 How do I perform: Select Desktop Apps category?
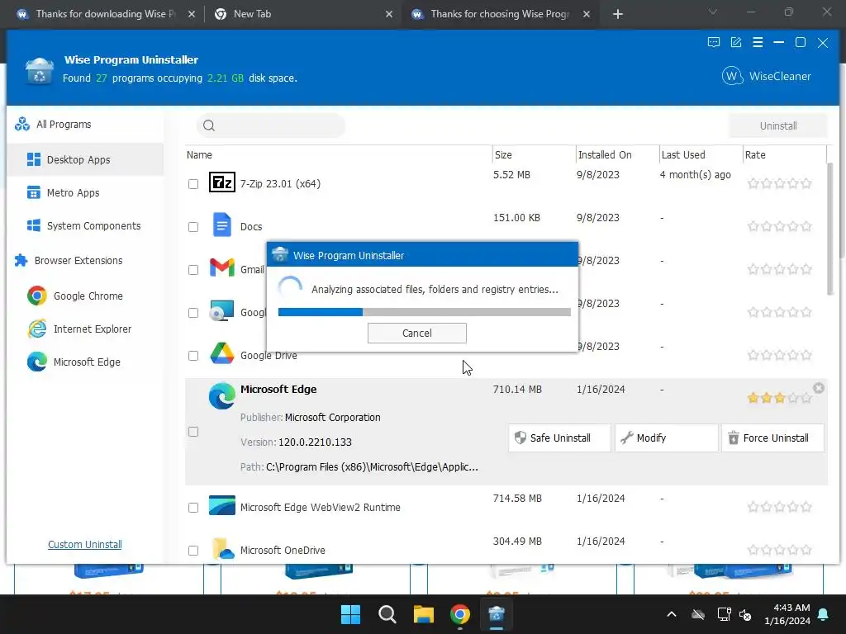click(85, 159)
